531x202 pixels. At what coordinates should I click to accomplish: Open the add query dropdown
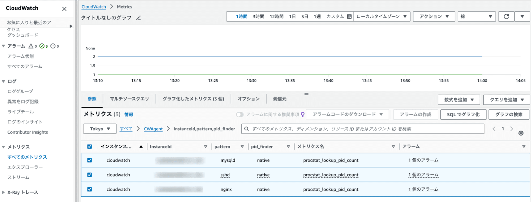(507, 100)
